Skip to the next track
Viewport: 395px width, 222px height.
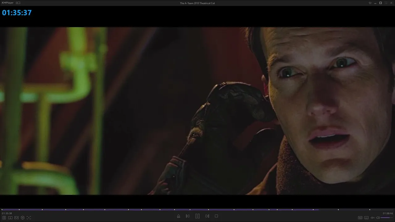point(207,216)
